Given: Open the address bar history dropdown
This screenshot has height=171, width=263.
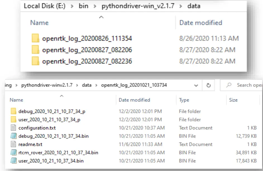Looking at the screenshot, I should 197,85.
